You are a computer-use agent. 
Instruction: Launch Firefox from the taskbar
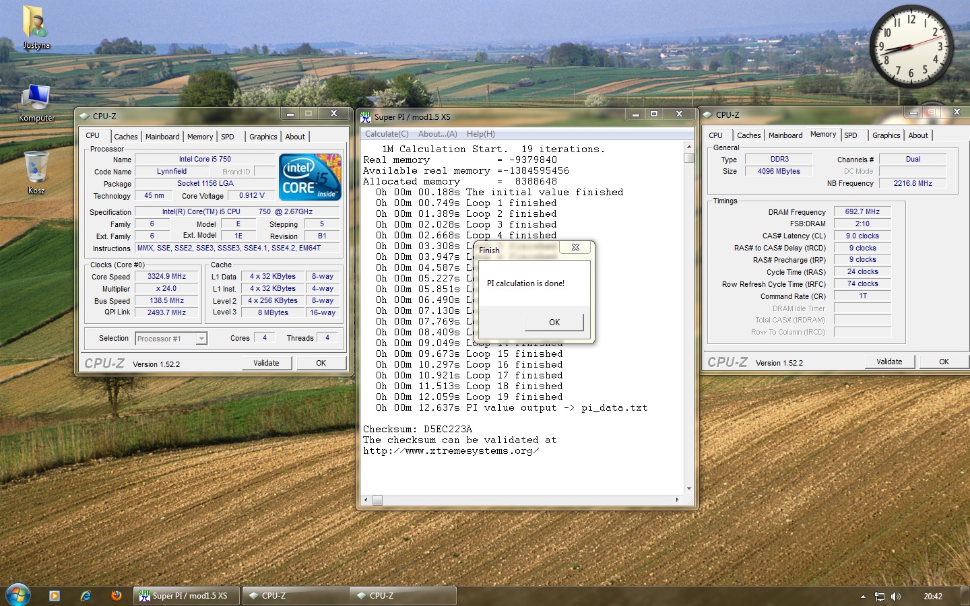[x=117, y=596]
